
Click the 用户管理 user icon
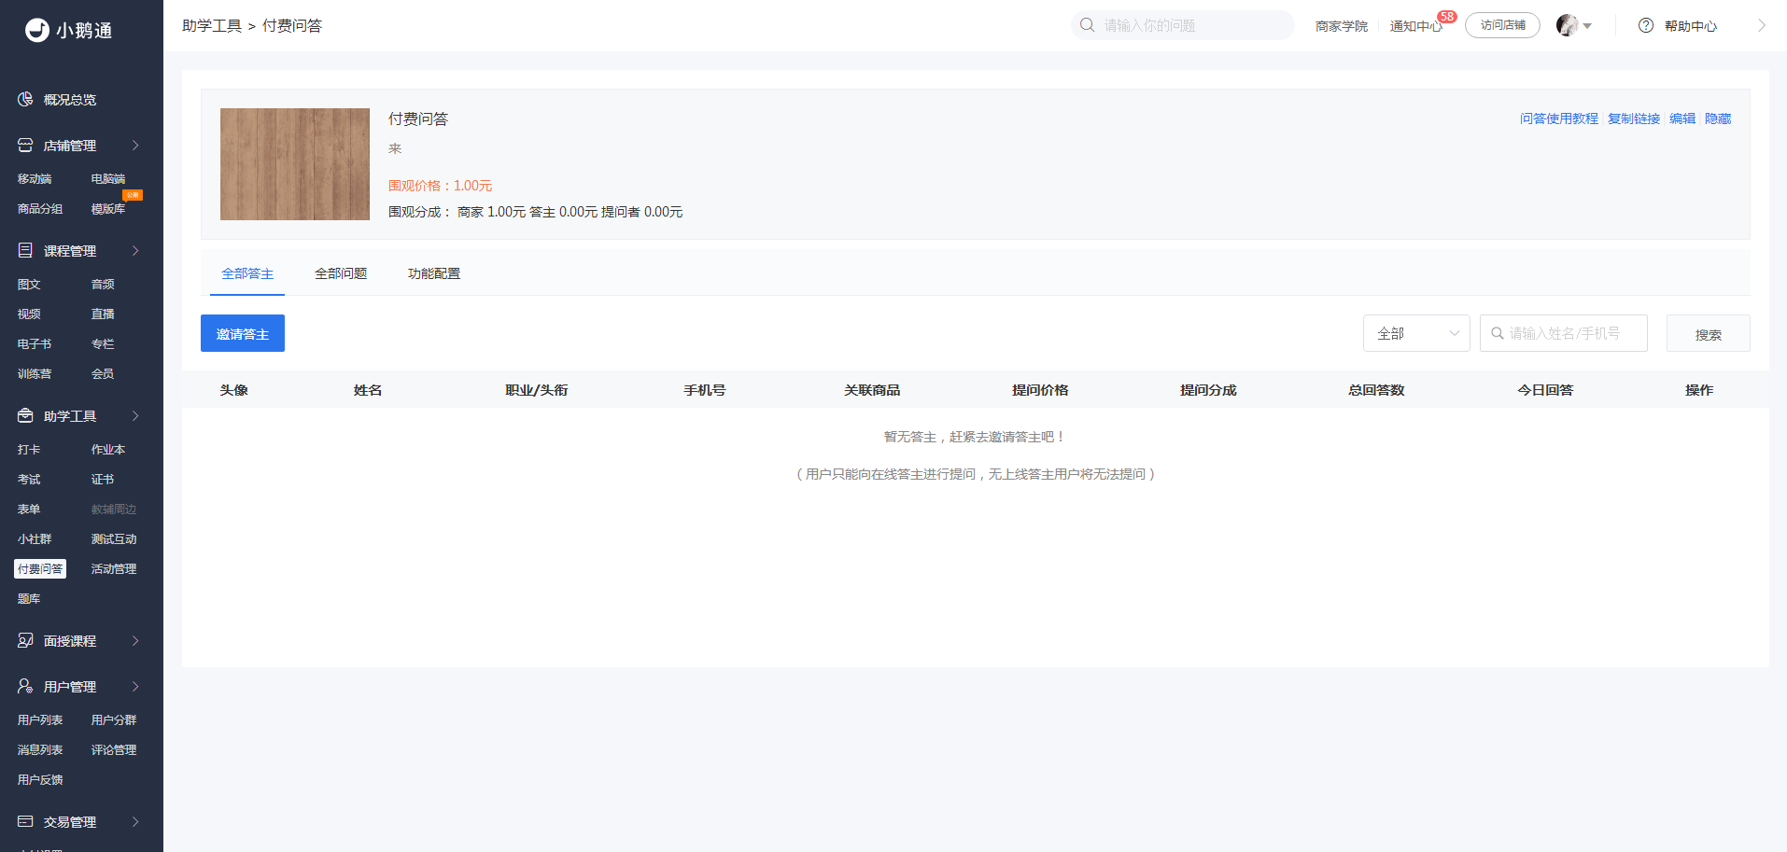point(25,686)
